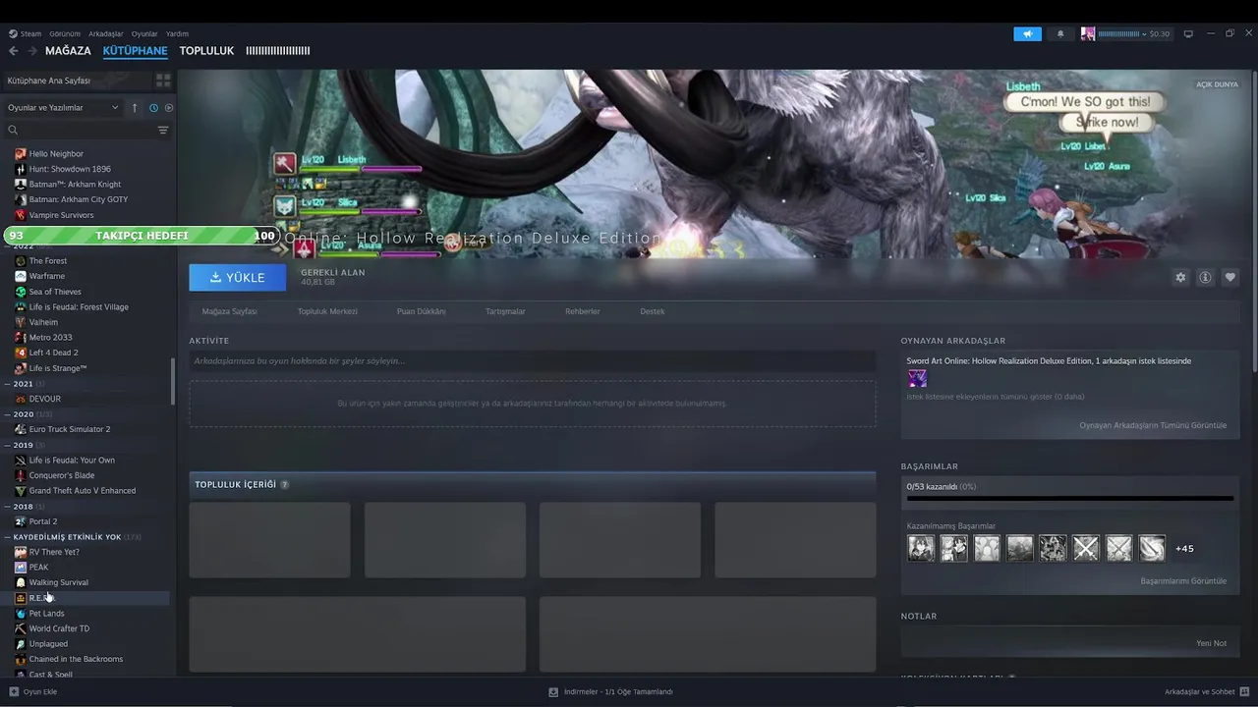
Task: Collapse the 2020 category
Action: [7, 414]
